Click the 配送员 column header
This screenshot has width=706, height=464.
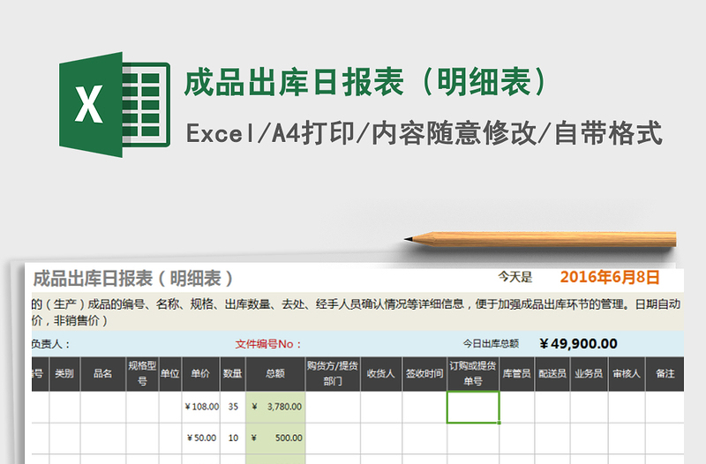(x=552, y=373)
